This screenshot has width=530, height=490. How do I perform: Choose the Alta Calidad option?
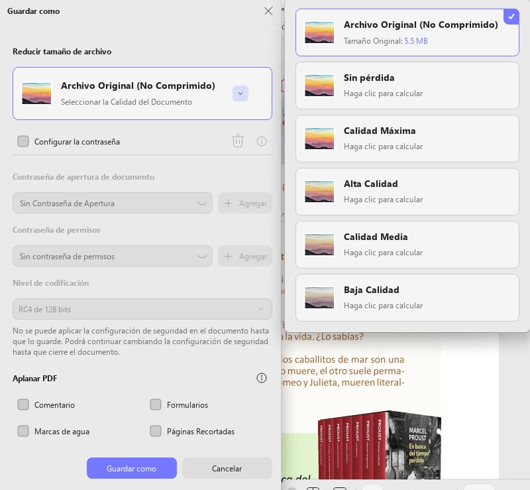407,192
